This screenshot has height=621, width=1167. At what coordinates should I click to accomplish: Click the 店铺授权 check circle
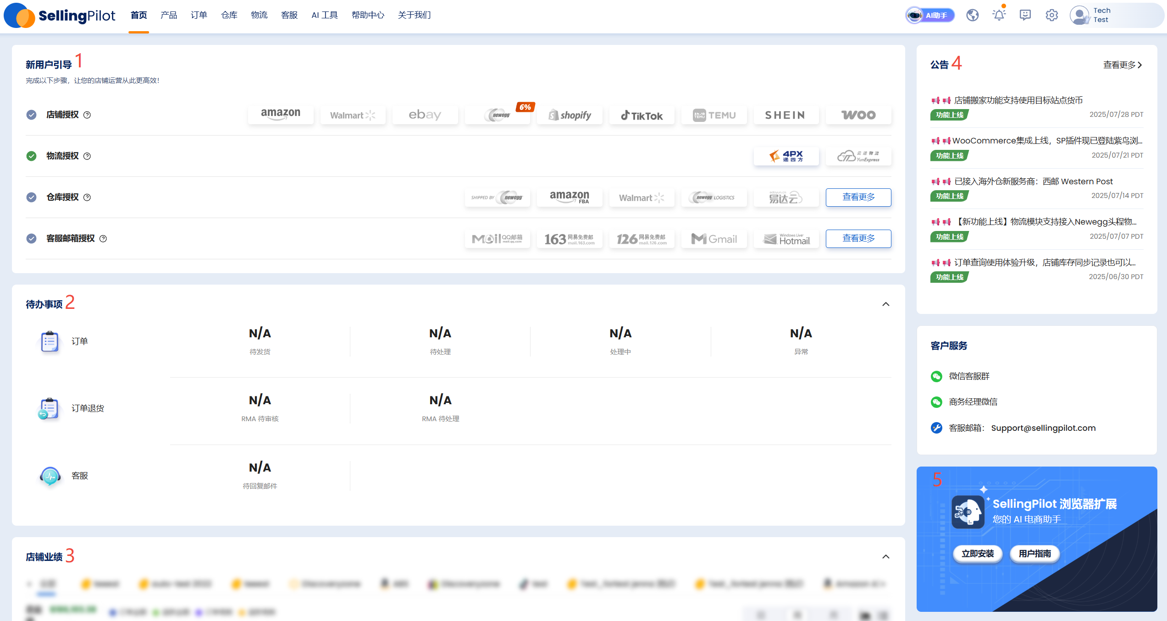tap(31, 115)
